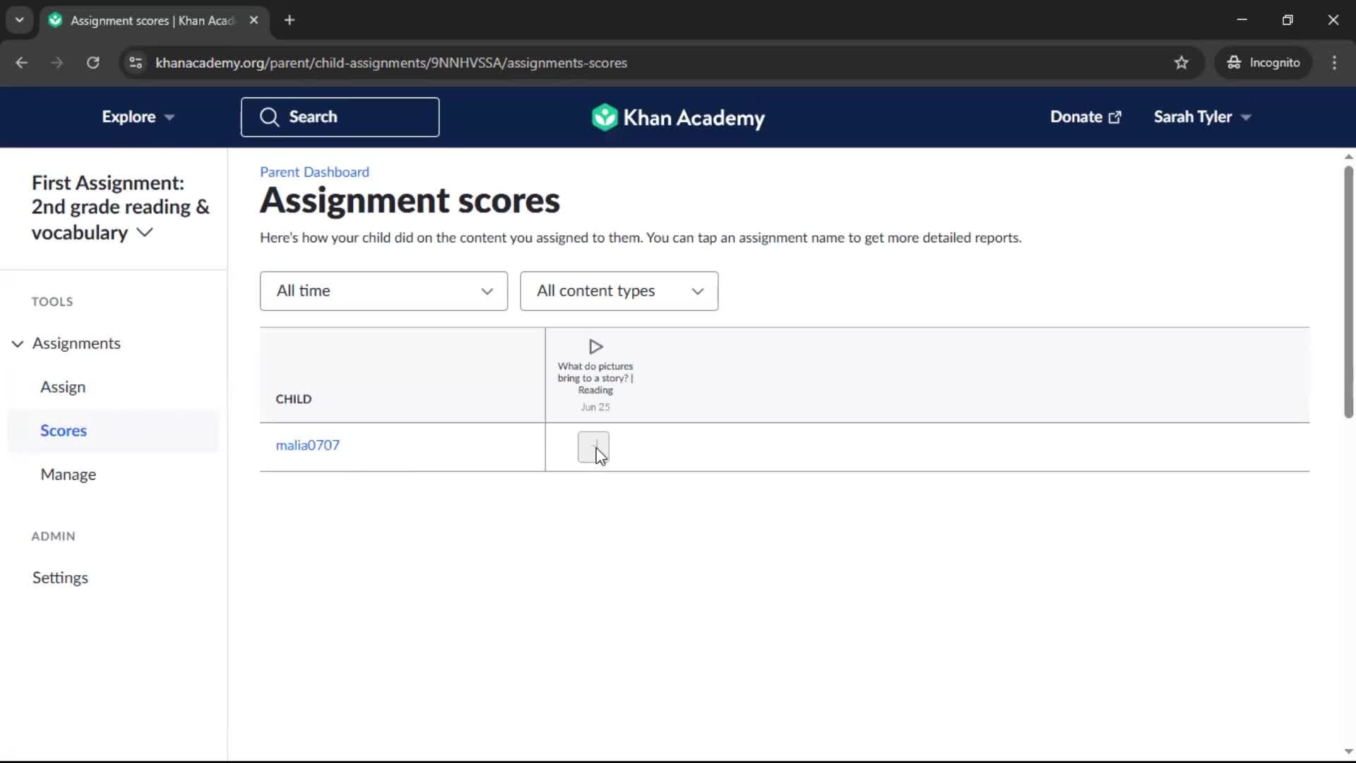Bookmark this page with the star icon
The image size is (1356, 763).
[1182, 63]
